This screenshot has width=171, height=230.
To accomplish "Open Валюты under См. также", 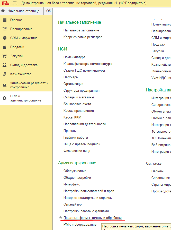I will coord(157,171).
